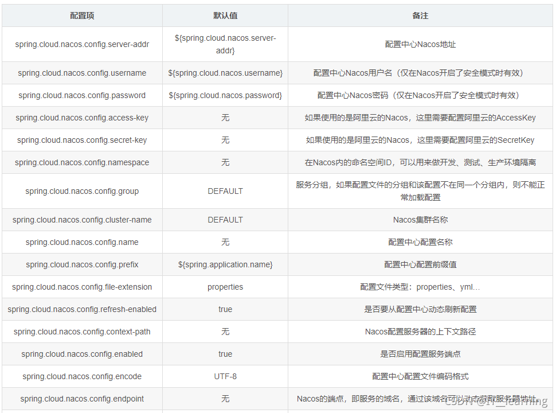This screenshot has height=413, width=556.
Task: Select spring.cloud.nacos.config.encode cell
Action: pyautogui.click(x=82, y=376)
